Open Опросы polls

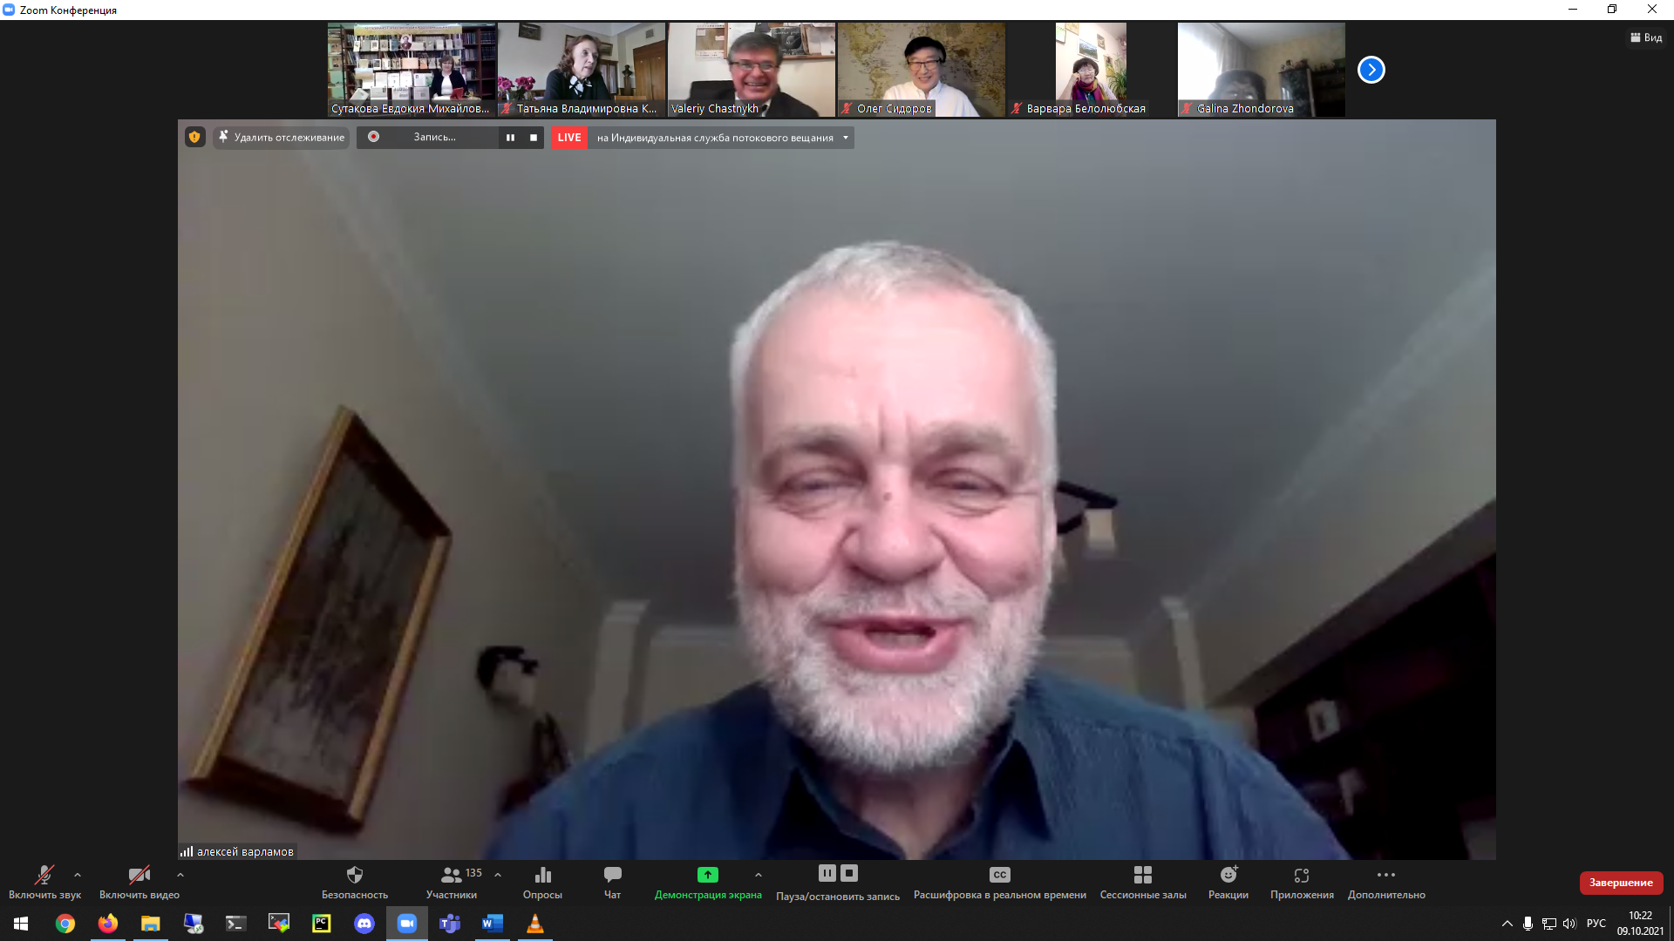coord(542,882)
